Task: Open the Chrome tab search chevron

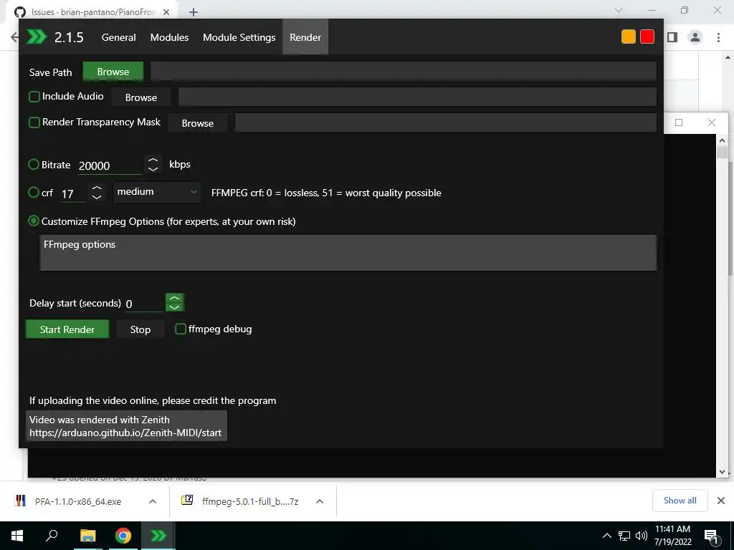Action: pyautogui.click(x=619, y=10)
